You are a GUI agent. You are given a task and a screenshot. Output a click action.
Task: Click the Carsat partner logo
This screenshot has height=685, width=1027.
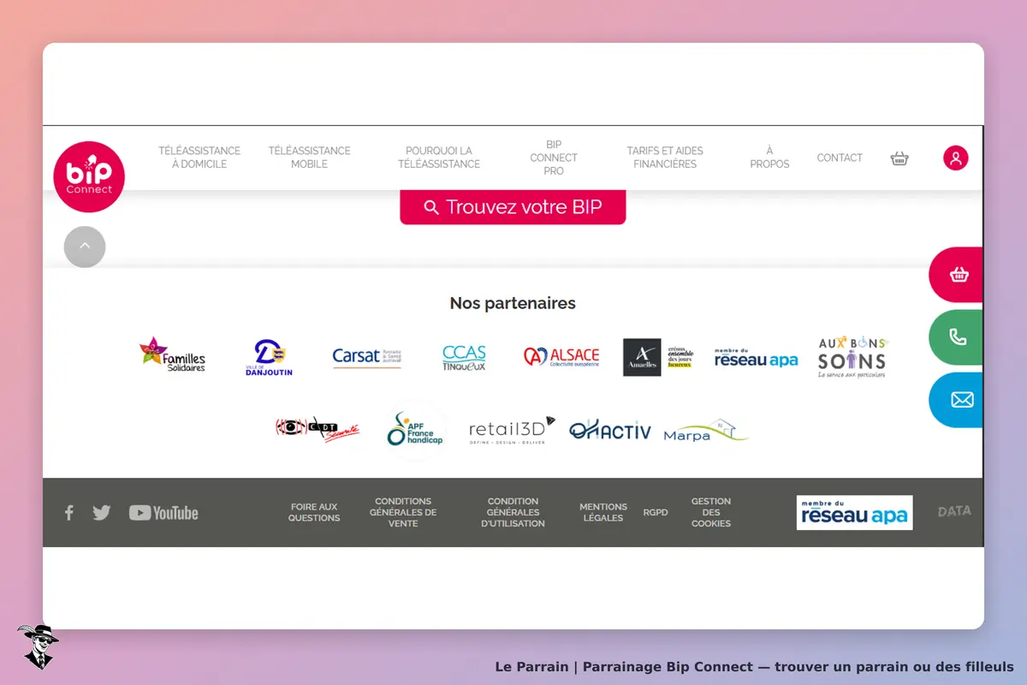pyautogui.click(x=367, y=356)
